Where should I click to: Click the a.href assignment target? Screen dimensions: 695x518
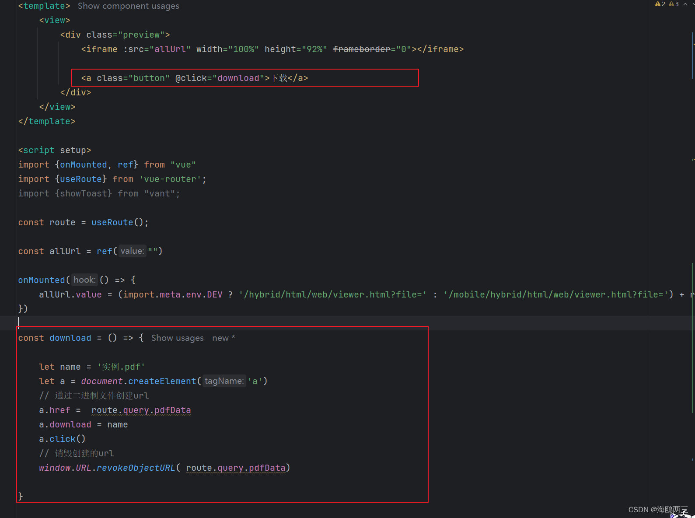tap(55, 410)
